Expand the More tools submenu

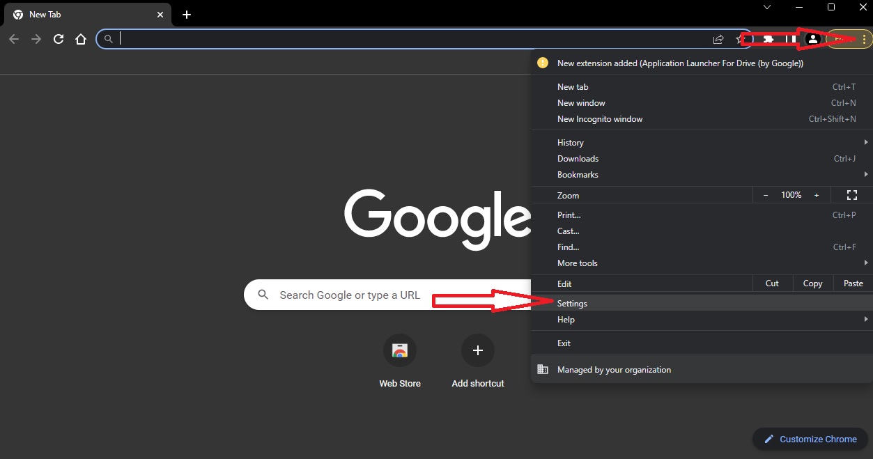(x=702, y=263)
